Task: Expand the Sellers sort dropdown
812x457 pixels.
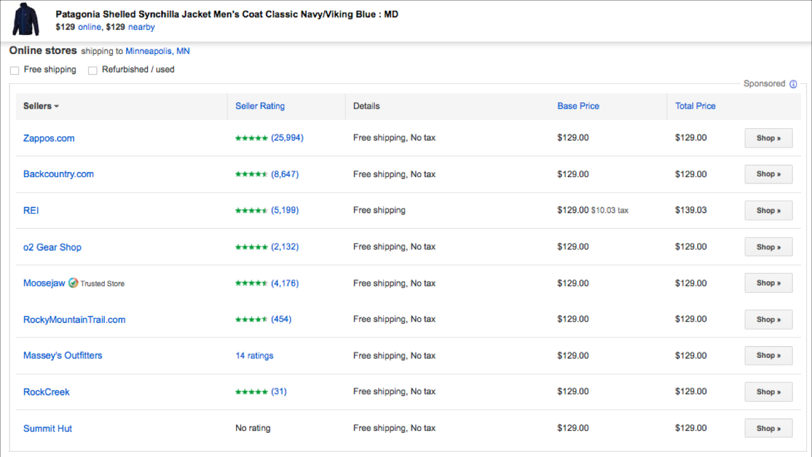Action: (41, 106)
